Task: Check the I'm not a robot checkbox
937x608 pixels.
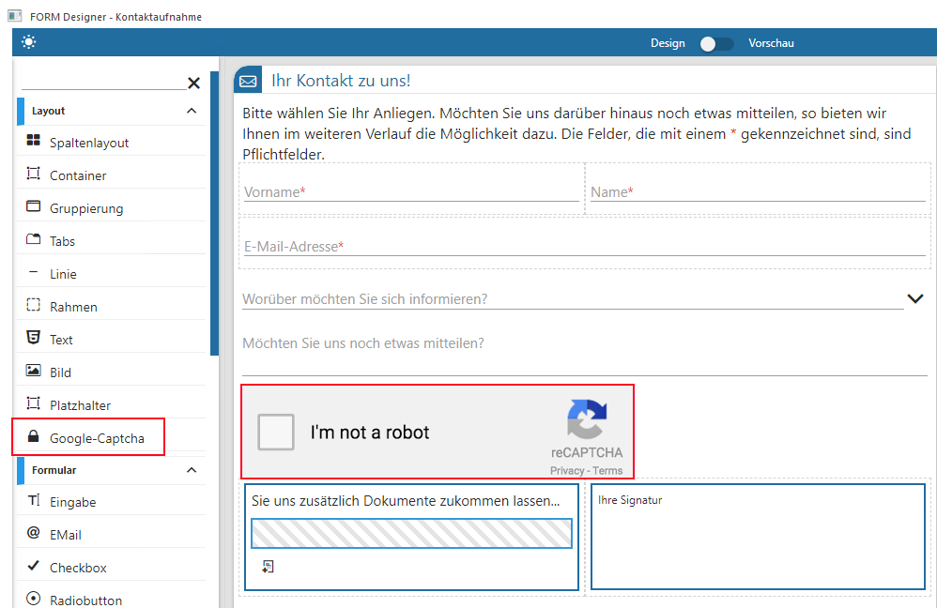Action: click(276, 432)
